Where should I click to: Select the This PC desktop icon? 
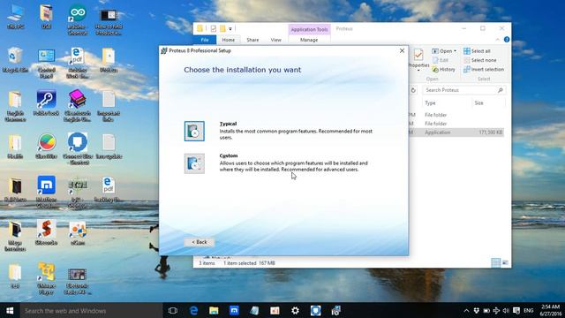tap(15, 17)
